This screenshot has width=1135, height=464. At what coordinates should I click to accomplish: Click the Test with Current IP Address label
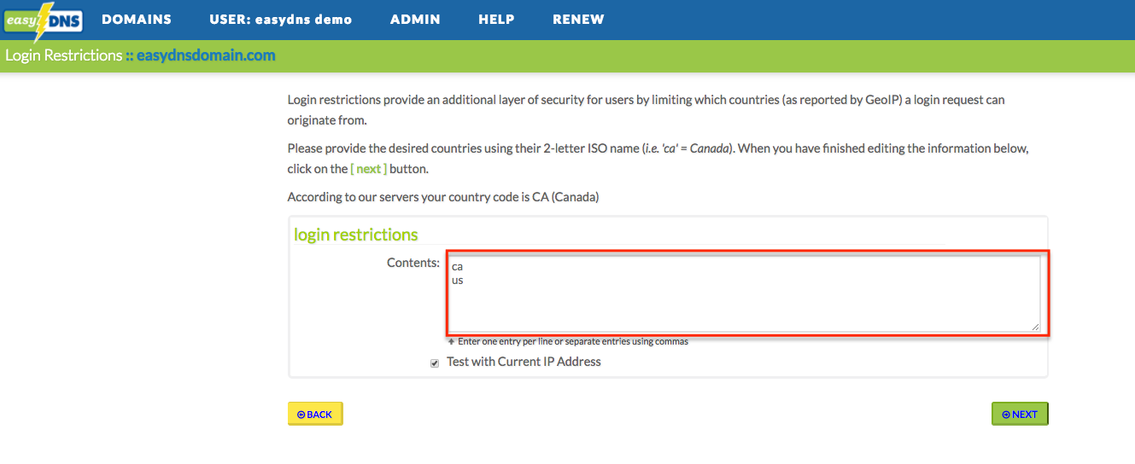[x=524, y=362]
